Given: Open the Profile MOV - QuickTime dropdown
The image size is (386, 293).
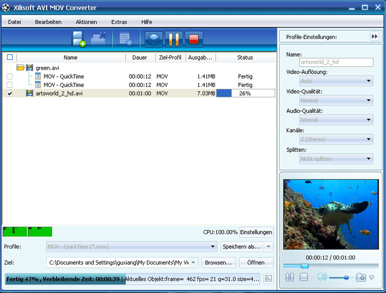Looking at the screenshot, I should click(x=131, y=246).
